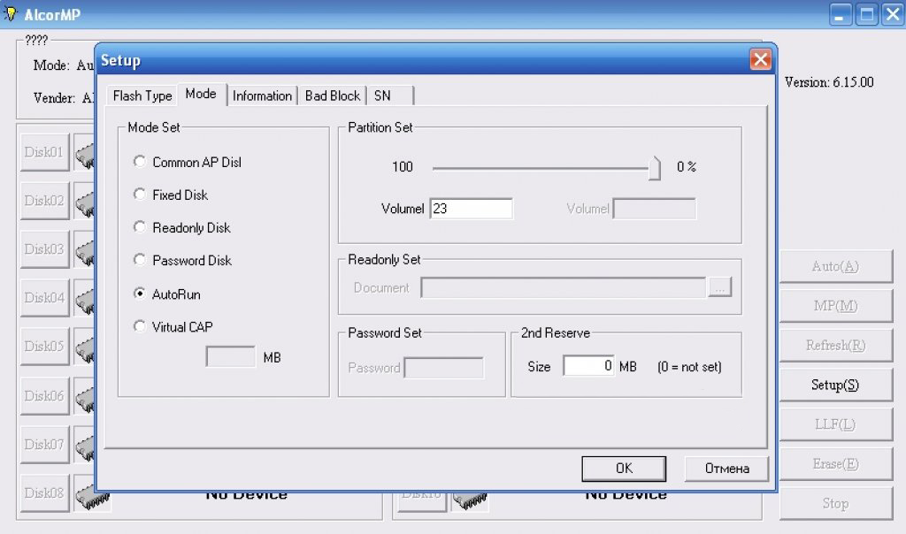Click the 2nd Reserve Size field
The height and width of the screenshot is (534, 906).
coord(588,366)
